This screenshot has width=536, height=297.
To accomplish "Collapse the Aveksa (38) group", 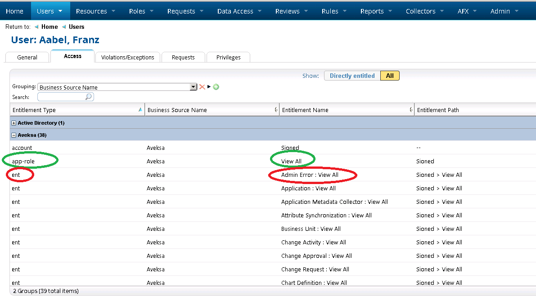I will pyautogui.click(x=15, y=135).
